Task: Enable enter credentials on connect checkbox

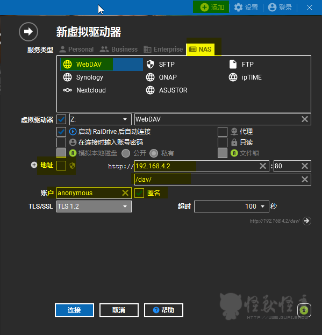Action: (x=61, y=142)
